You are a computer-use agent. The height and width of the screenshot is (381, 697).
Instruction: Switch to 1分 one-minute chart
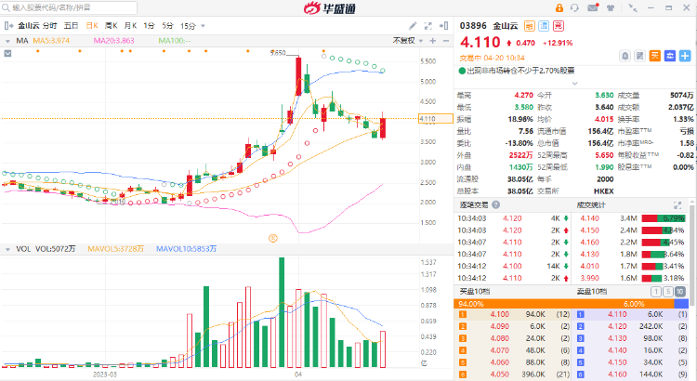[149, 26]
